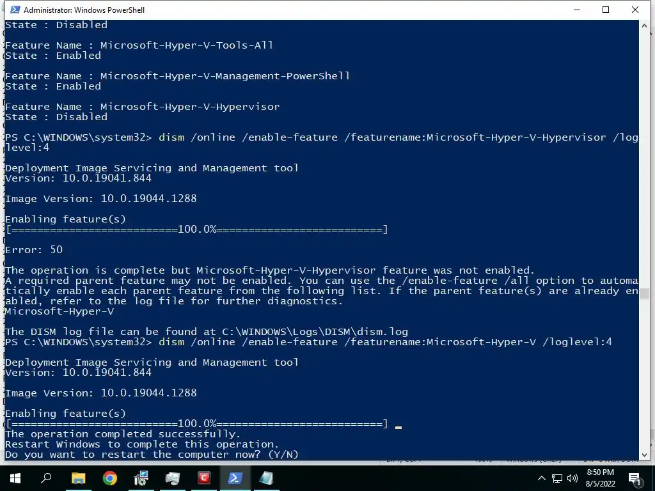Click 'State : Disabled' under Hypervisor feature
Screen dimensions: 655x491
(x=56, y=117)
